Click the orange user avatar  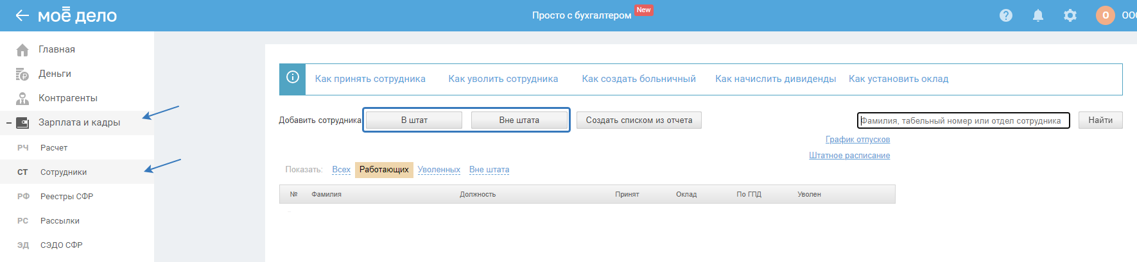pos(1106,15)
